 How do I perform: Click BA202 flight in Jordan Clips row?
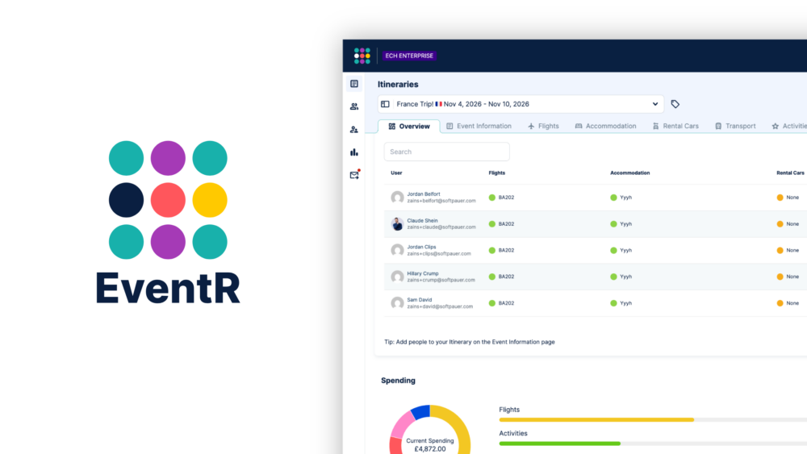coord(501,251)
